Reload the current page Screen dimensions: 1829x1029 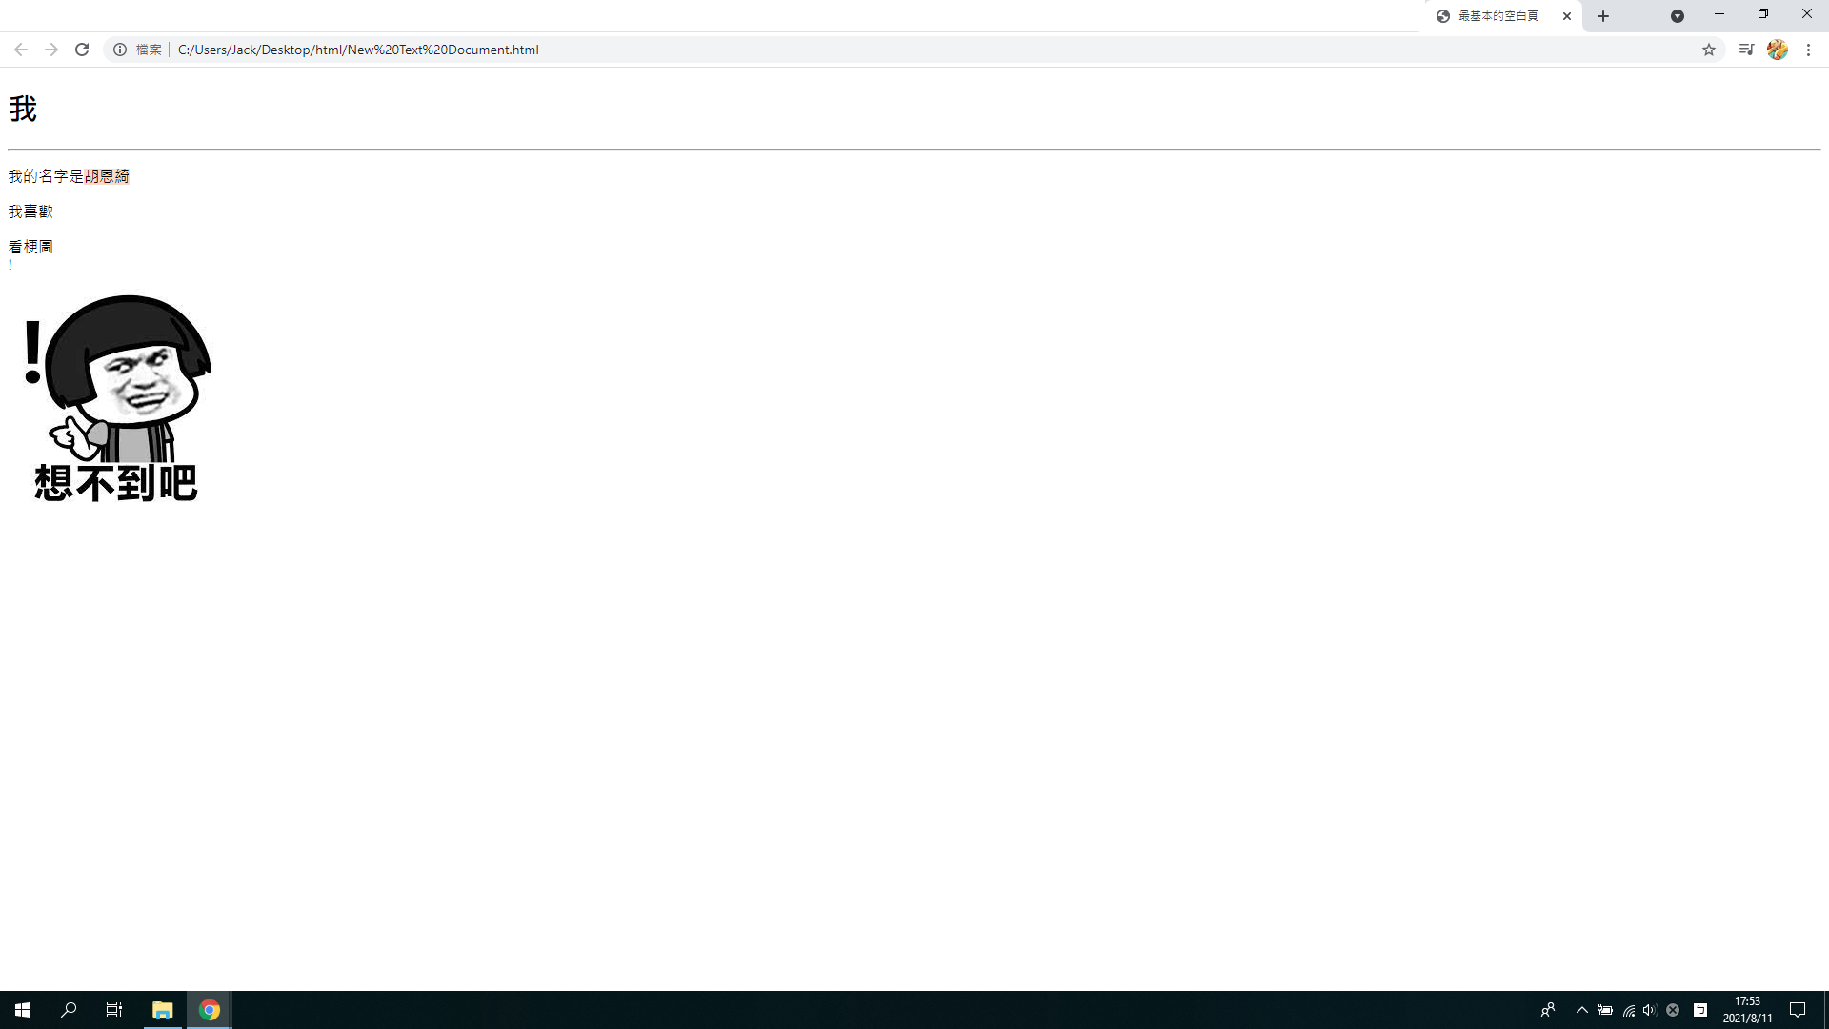pos(82,50)
